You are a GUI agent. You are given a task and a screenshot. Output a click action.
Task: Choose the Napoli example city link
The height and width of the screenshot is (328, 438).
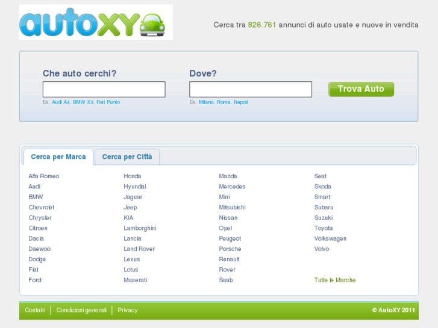(241, 102)
